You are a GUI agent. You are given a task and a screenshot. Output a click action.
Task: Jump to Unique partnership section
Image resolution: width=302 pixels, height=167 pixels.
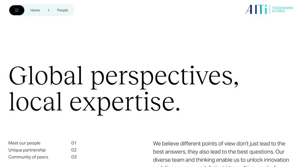click(27, 150)
